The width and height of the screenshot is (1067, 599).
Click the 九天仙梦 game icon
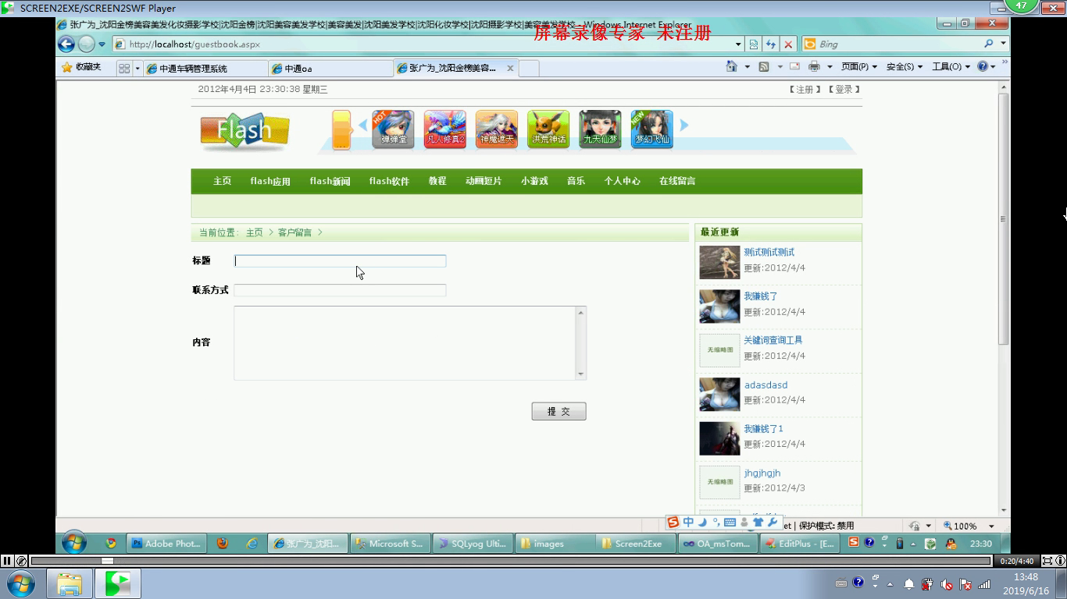coord(600,129)
